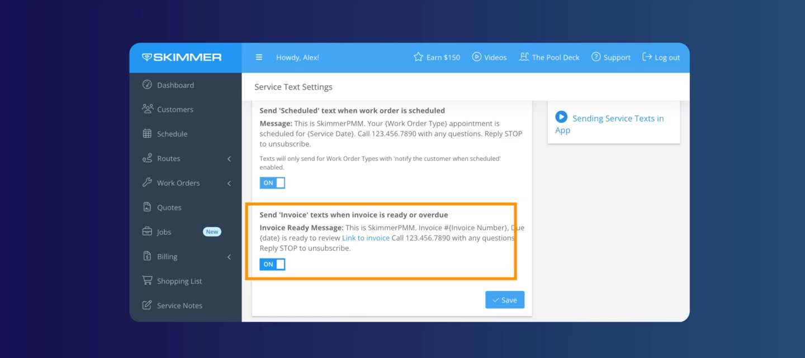Click the Customers people icon
This screenshot has height=358, width=805.
point(147,109)
